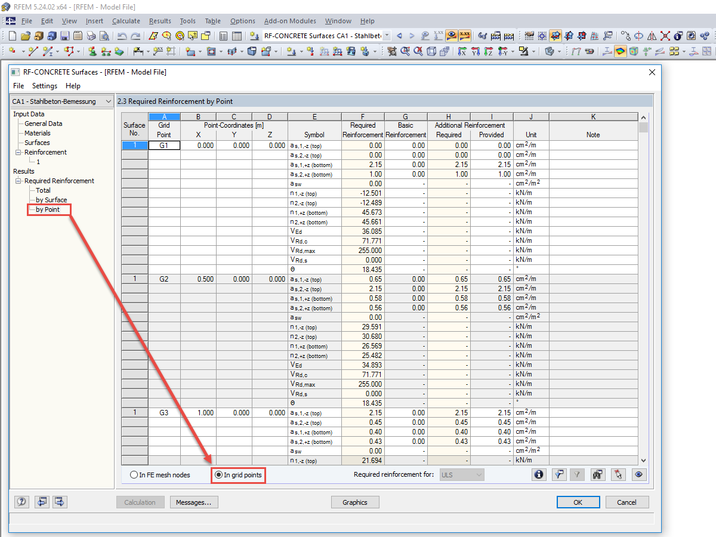Click the New file icon in main toolbar
Viewport: 716px width, 537px height.
13,36
